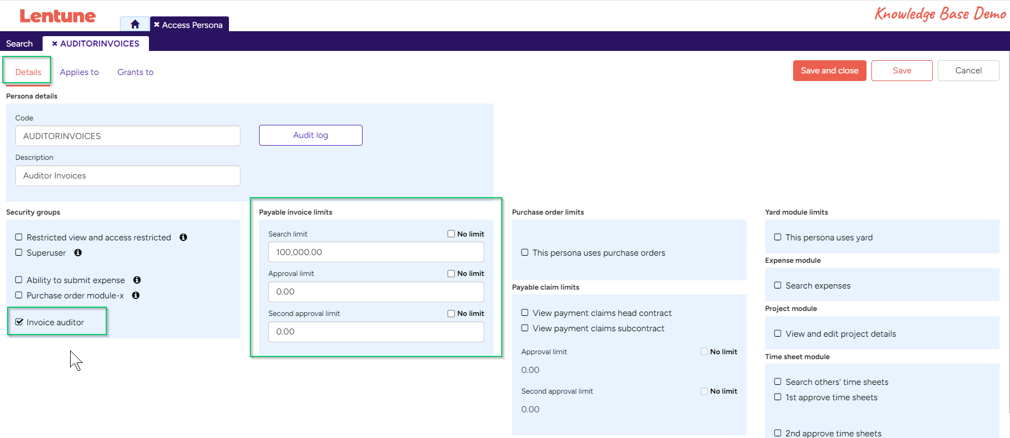Edit the Code field AUDITORINVOICES

(x=128, y=136)
